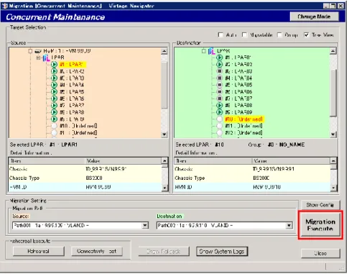Click the running icon of destination LPAR08
Screen dimensions: 349x274
(220, 105)
